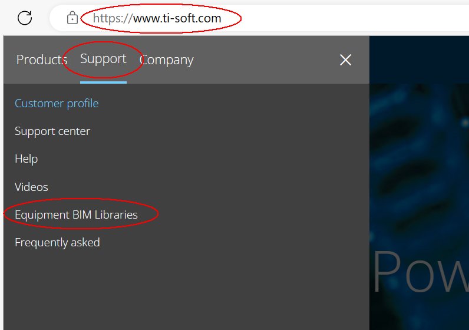Screen dimensions: 469x330
Task: Switch to the Company menu tab
Action: tap(167, 60)
